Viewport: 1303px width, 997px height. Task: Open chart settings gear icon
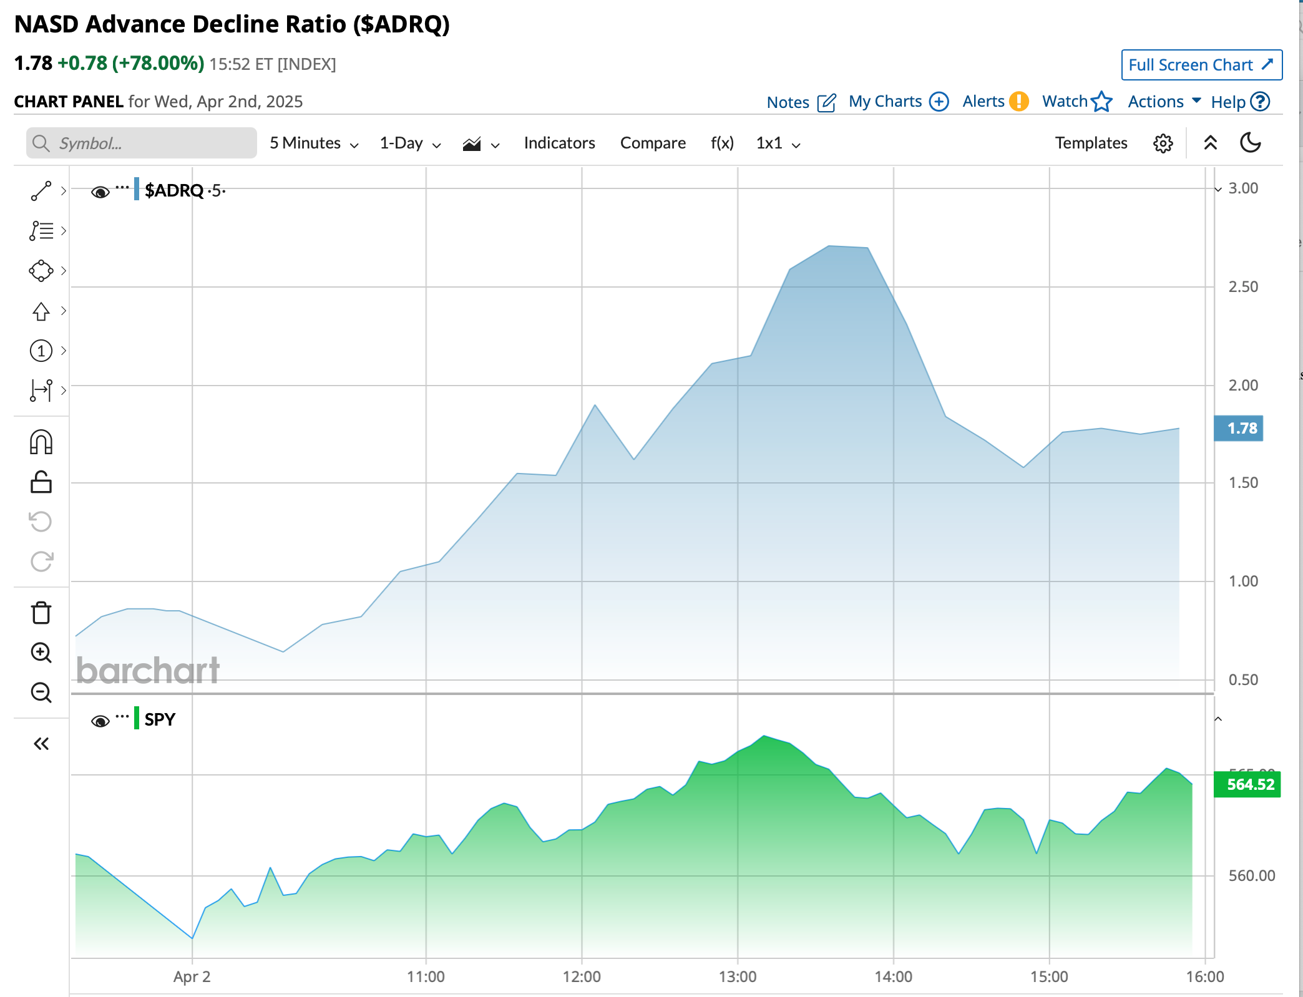(x=1163, y=143)
